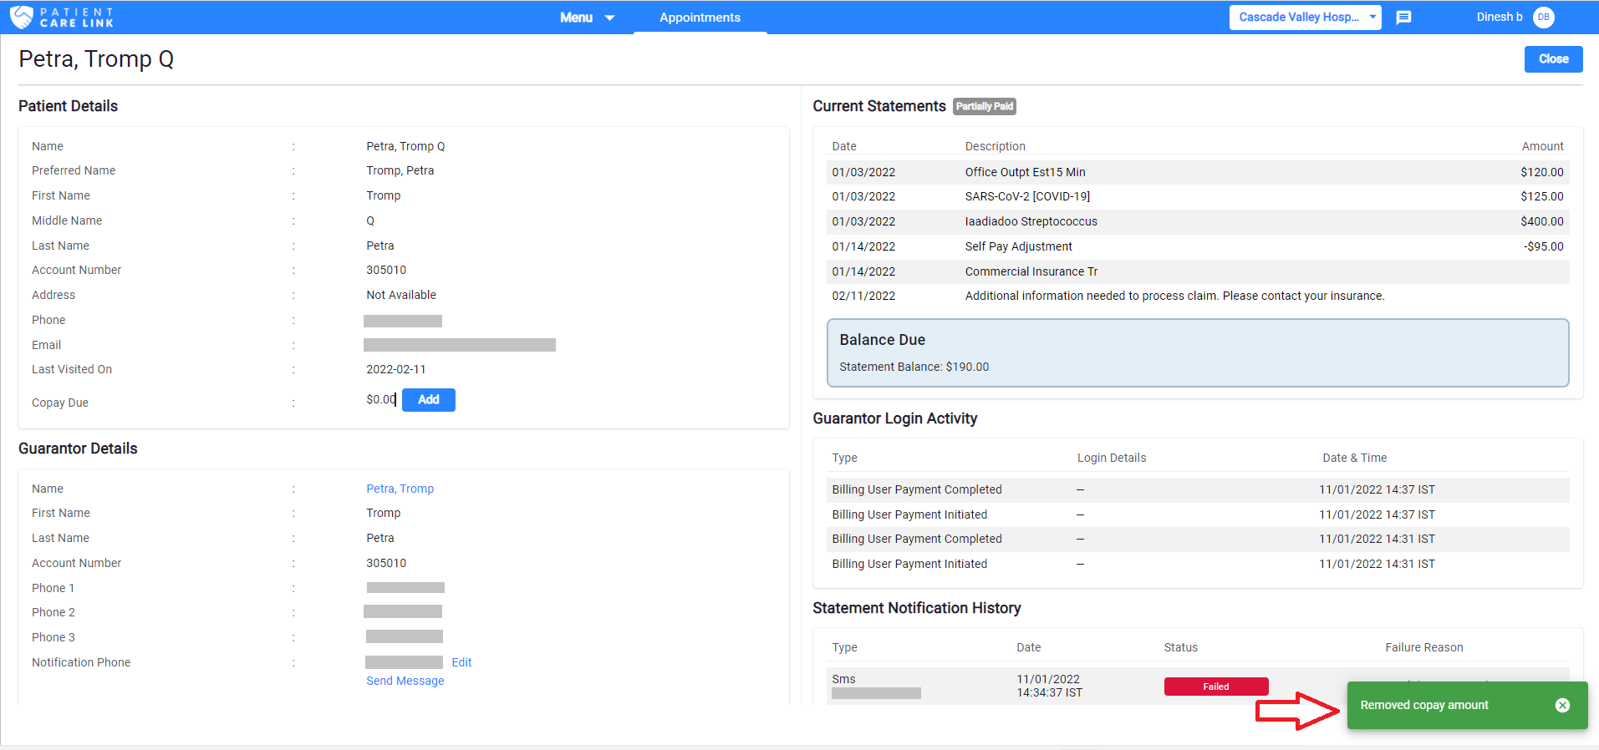Select the Self Pay Adjustment row
The height and width of the screenshot is (750, 1599).
click(x=1198, y=246)
